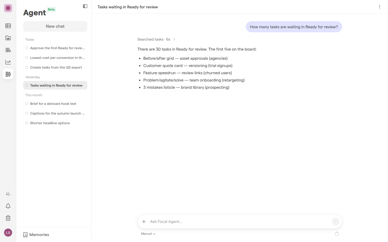Open the image folder assets icon
Viewport: 388px width, 242px height.
click(x=8, y=38)
